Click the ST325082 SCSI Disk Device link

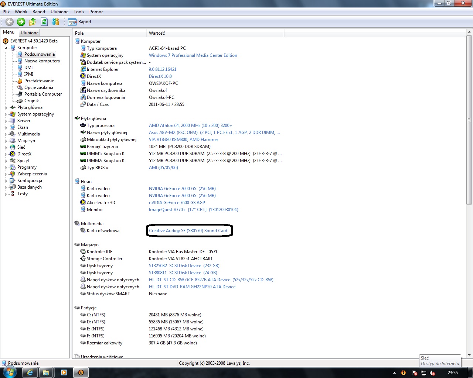[x=184, y=266]
